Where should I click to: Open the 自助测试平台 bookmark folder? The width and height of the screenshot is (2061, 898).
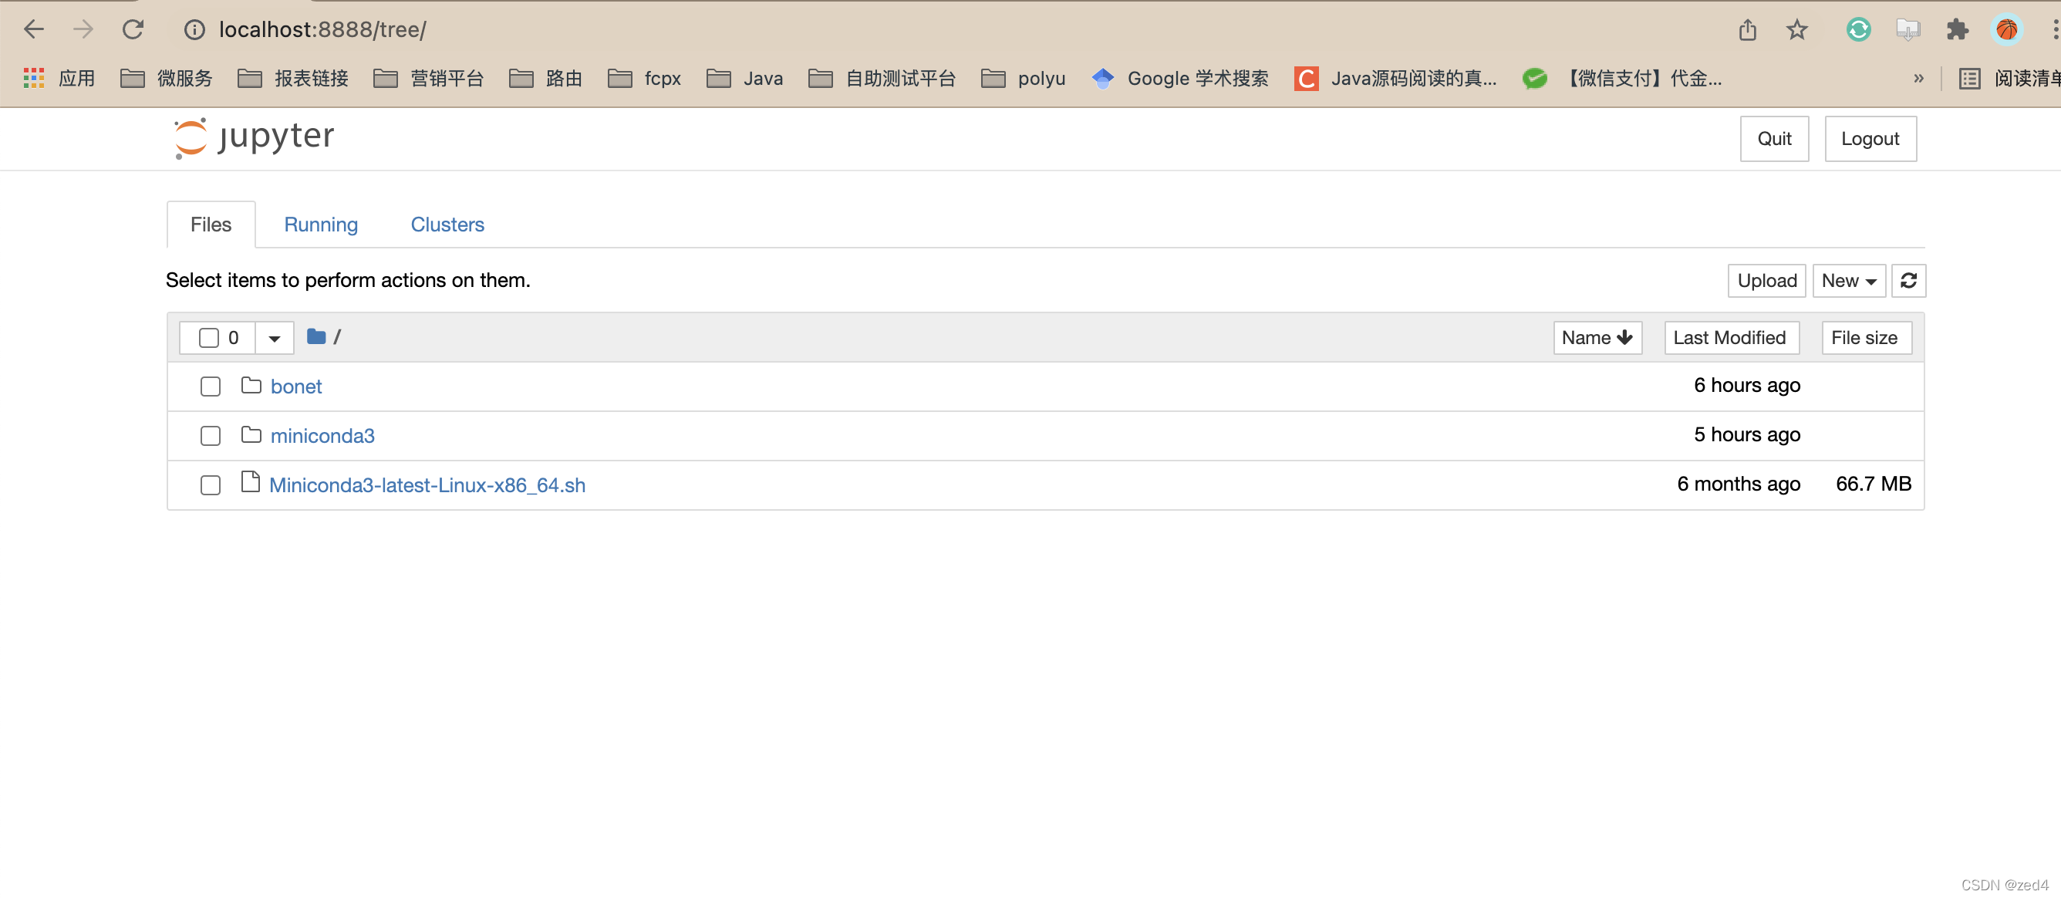coord(882,79)
